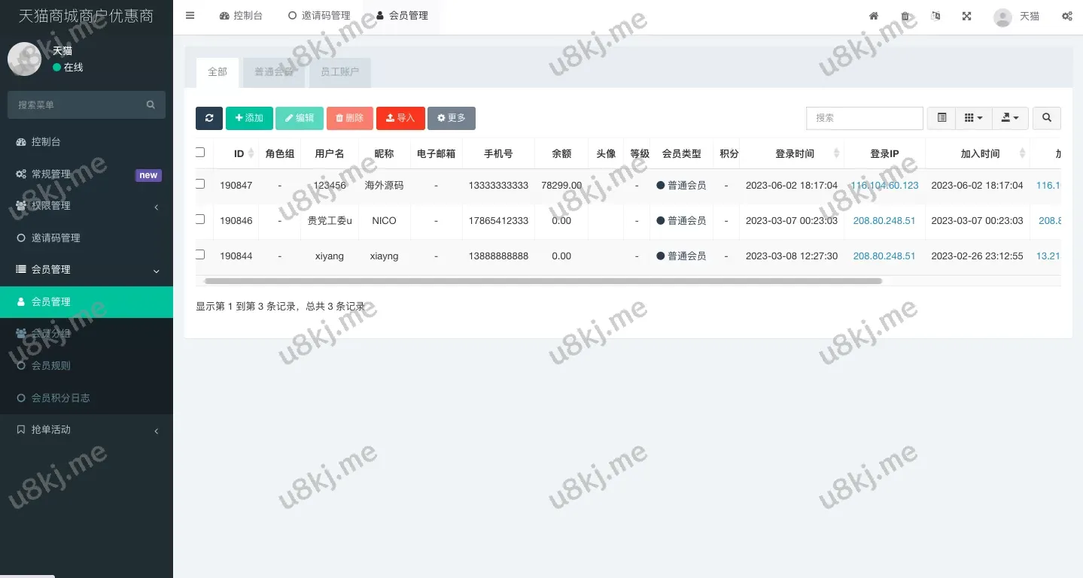Open the export data dropdown

coord(1010,118)
